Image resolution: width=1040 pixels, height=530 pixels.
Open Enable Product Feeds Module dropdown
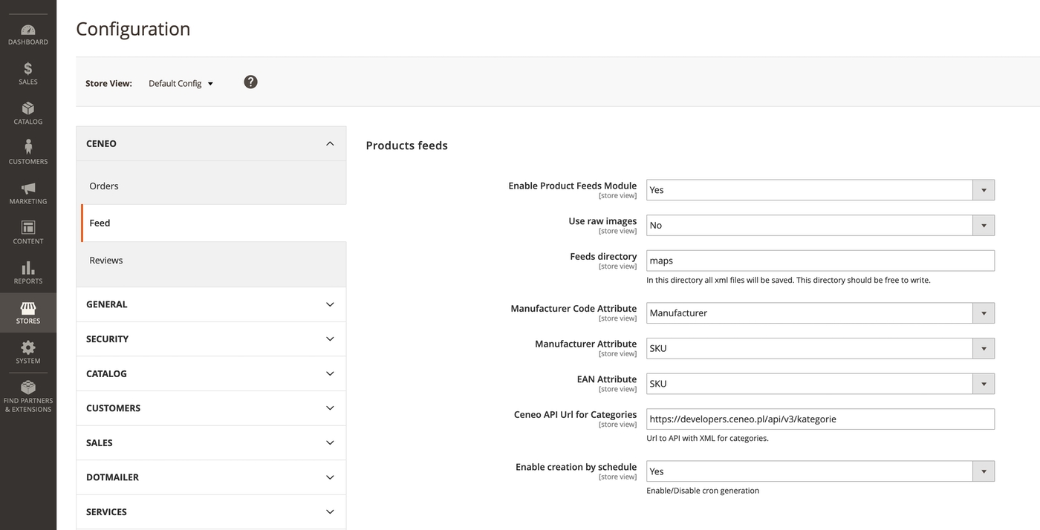(x=819, y=190)
